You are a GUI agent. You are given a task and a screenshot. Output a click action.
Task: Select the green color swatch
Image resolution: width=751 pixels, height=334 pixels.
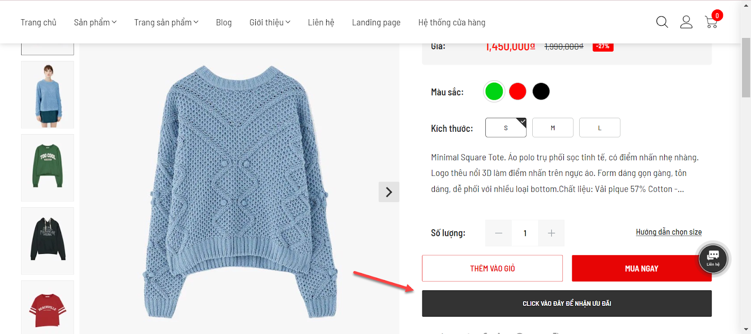click(x=494, y=91)
